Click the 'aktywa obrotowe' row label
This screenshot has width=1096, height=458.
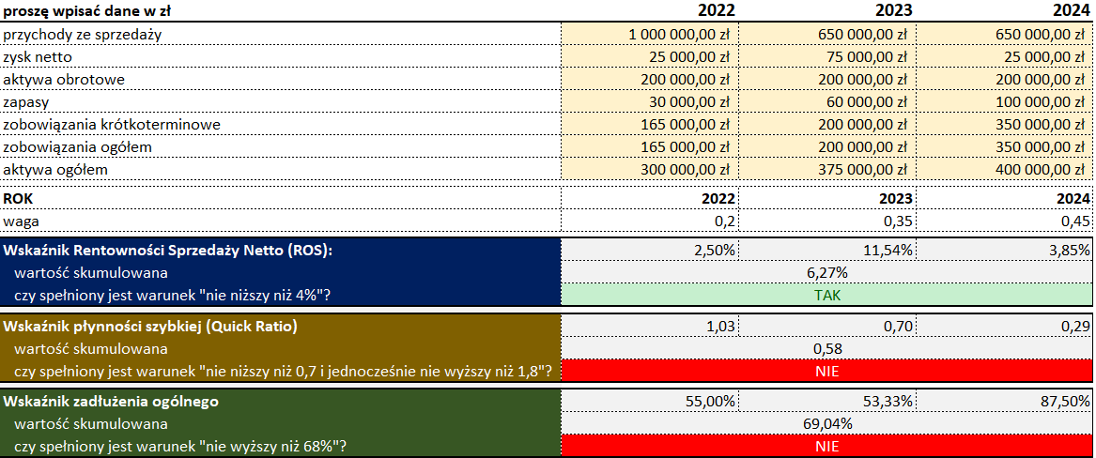[x=64, y=80]
